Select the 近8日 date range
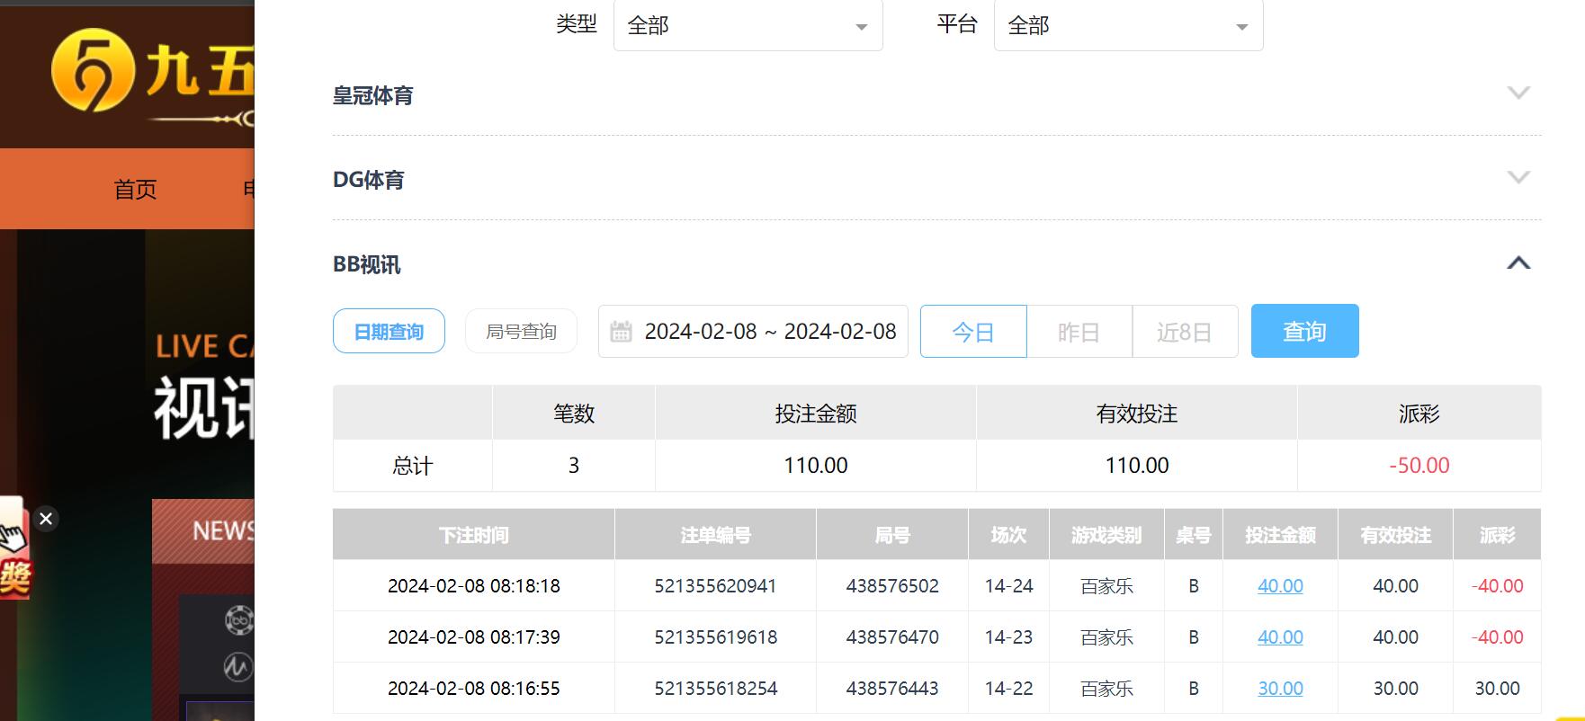This screenshot has width=1585, height=721. coord(1184,332)
